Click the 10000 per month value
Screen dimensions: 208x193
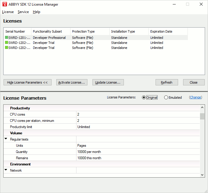(x=89, y=152)
